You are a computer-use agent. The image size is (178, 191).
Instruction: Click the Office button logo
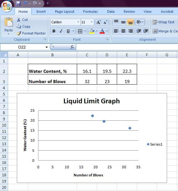click(x=7, y=6)
